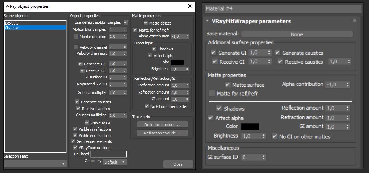The image size is (369, 173).
Task: Open the Geometry Default dropdown
Action: pyautogui.click(x=115, y=162)
